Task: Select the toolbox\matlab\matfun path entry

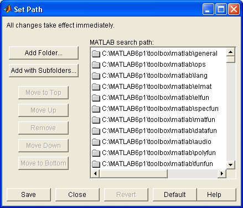Action: point(158,120)
